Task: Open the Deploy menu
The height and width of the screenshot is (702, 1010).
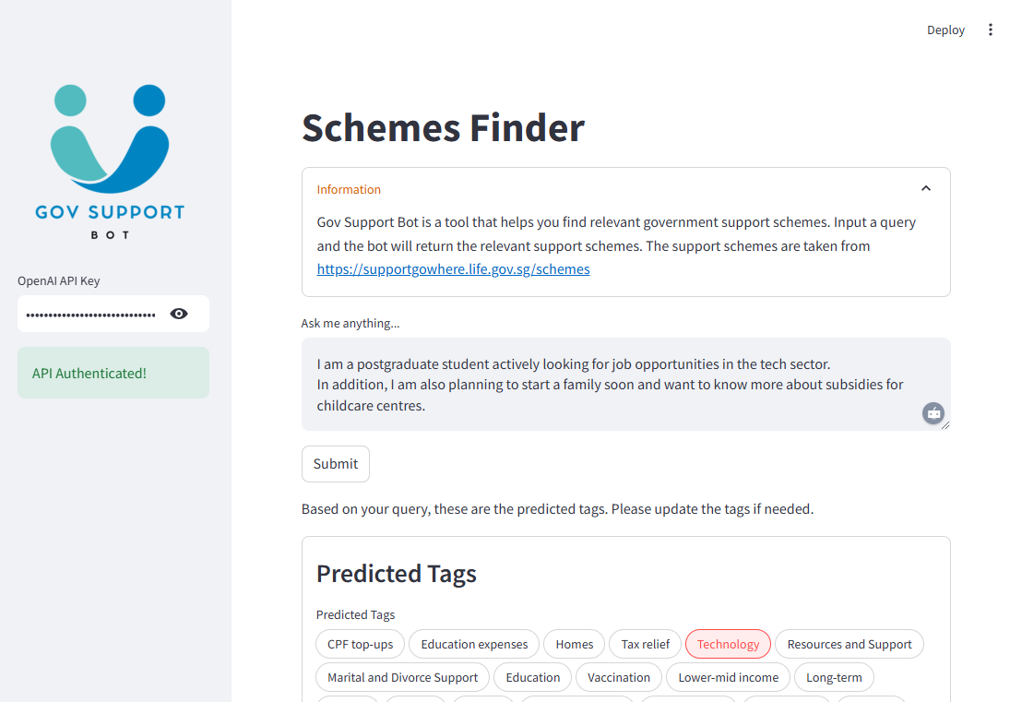Action: (x=945, y=30)
